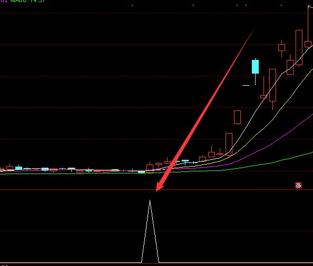This screenshot has height=266, width=313.
Task: Click the red 张 marker icon
Action: click(x=298, y=186)
